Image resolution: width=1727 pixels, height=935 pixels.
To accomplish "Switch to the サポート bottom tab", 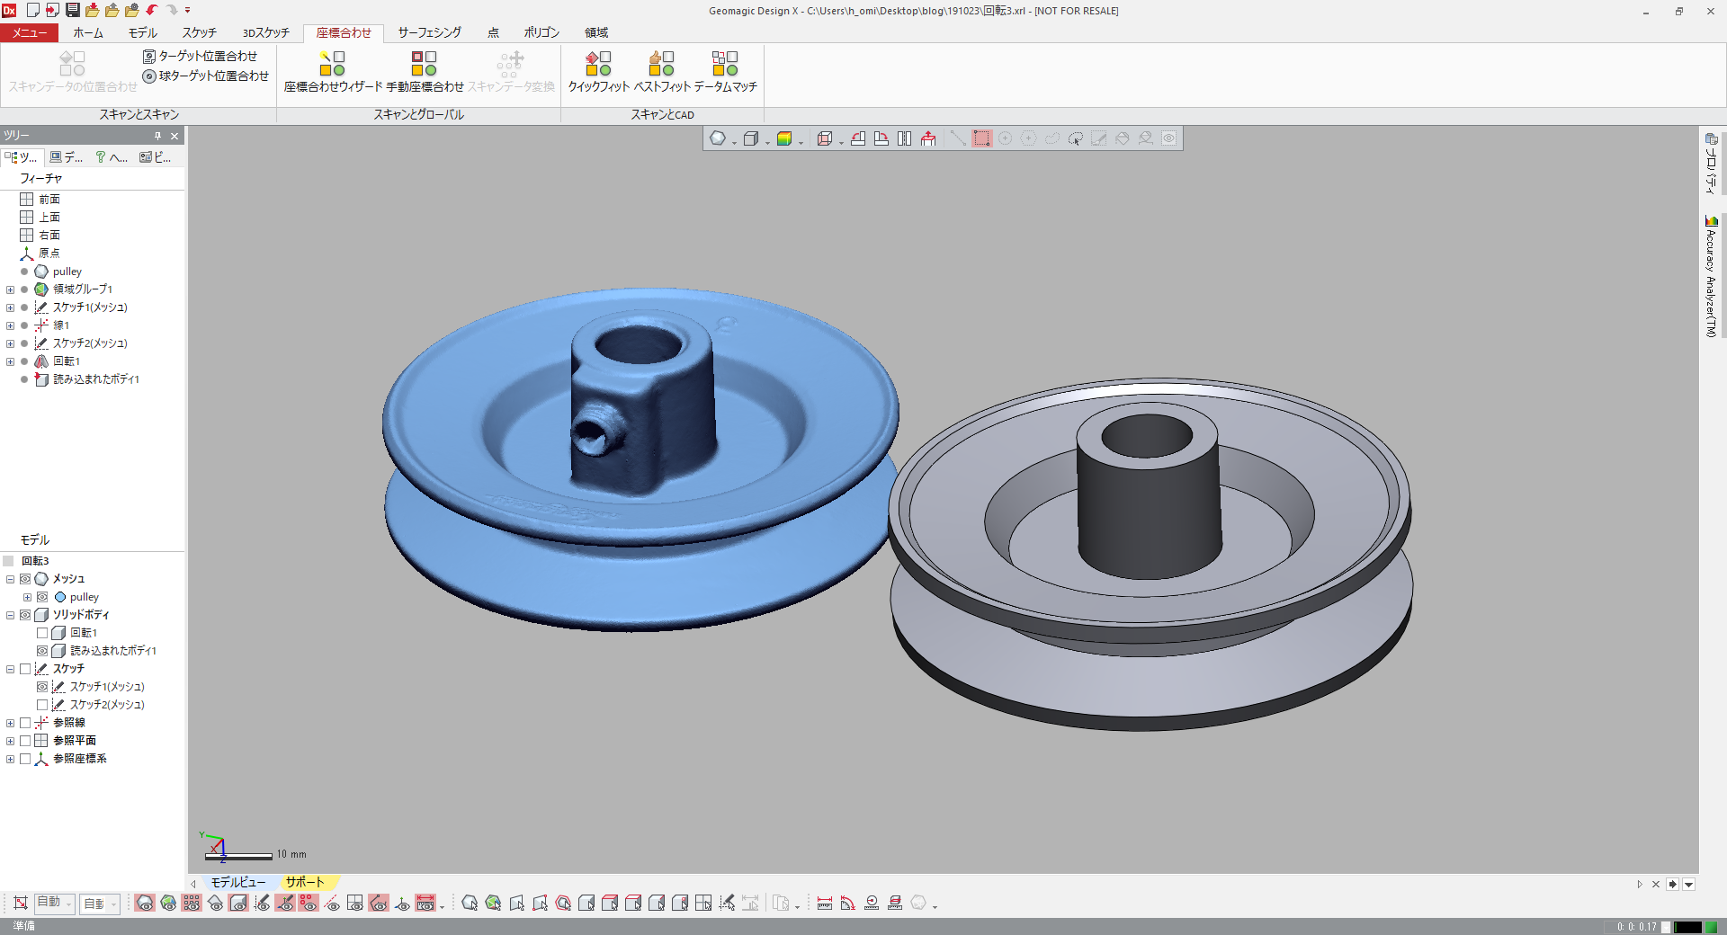I will click(304, 883).
